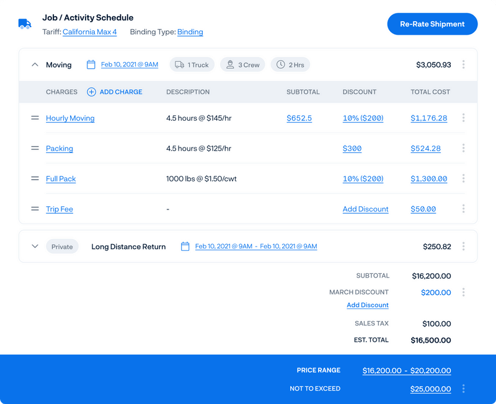Open three-dot menu beside Not To Exceed

tap(463, 389)
